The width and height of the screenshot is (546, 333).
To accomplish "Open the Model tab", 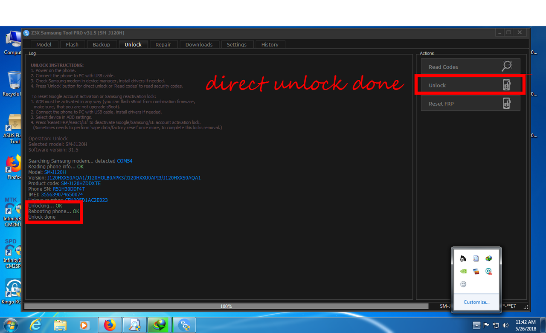I will (x=44, y=44).
